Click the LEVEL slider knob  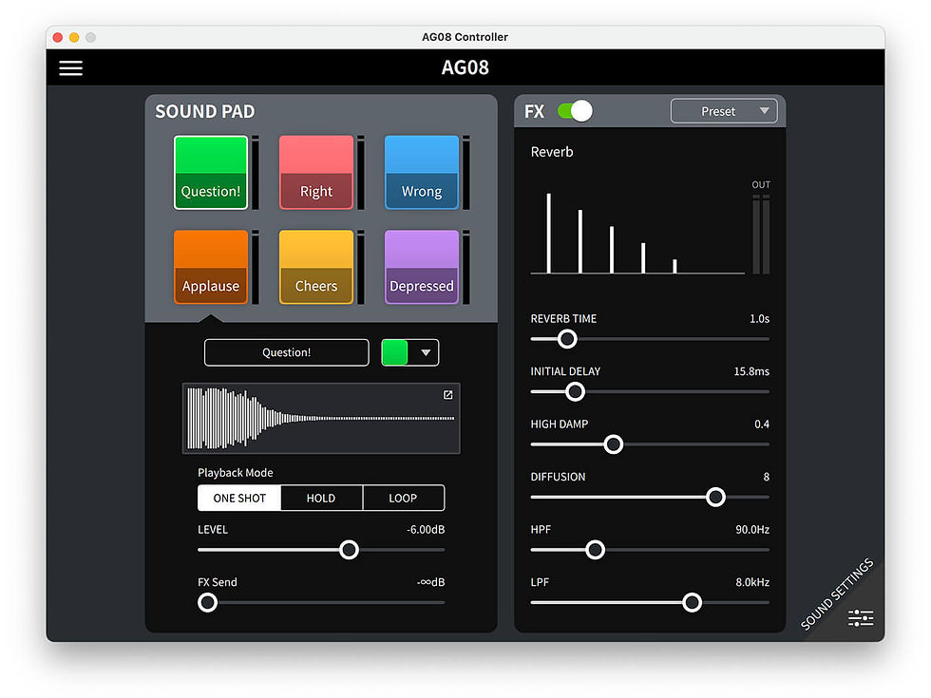pyautogui.click(x=350, y=550)
